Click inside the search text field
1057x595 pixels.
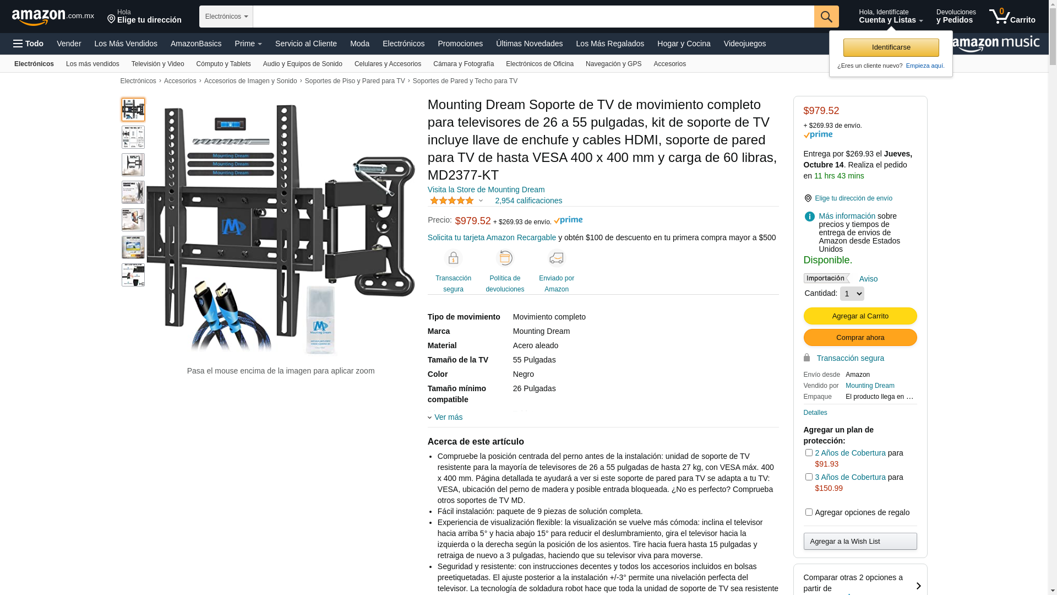click(533, 17)
